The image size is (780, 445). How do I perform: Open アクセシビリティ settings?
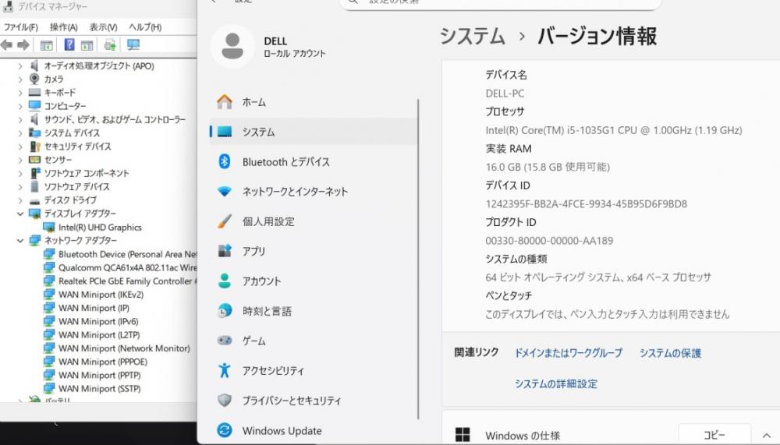(314, 370)
